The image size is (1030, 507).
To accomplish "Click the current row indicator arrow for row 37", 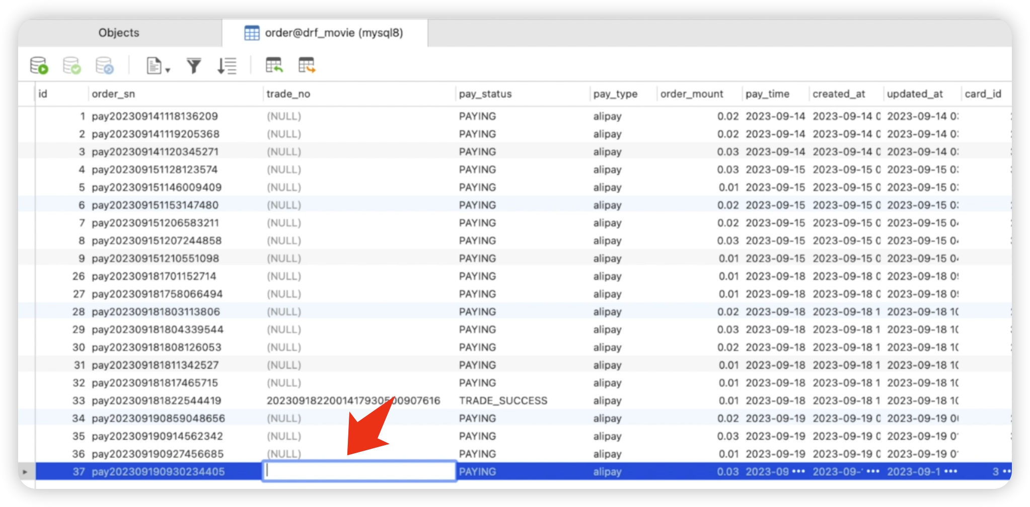I will pos(25,472).
